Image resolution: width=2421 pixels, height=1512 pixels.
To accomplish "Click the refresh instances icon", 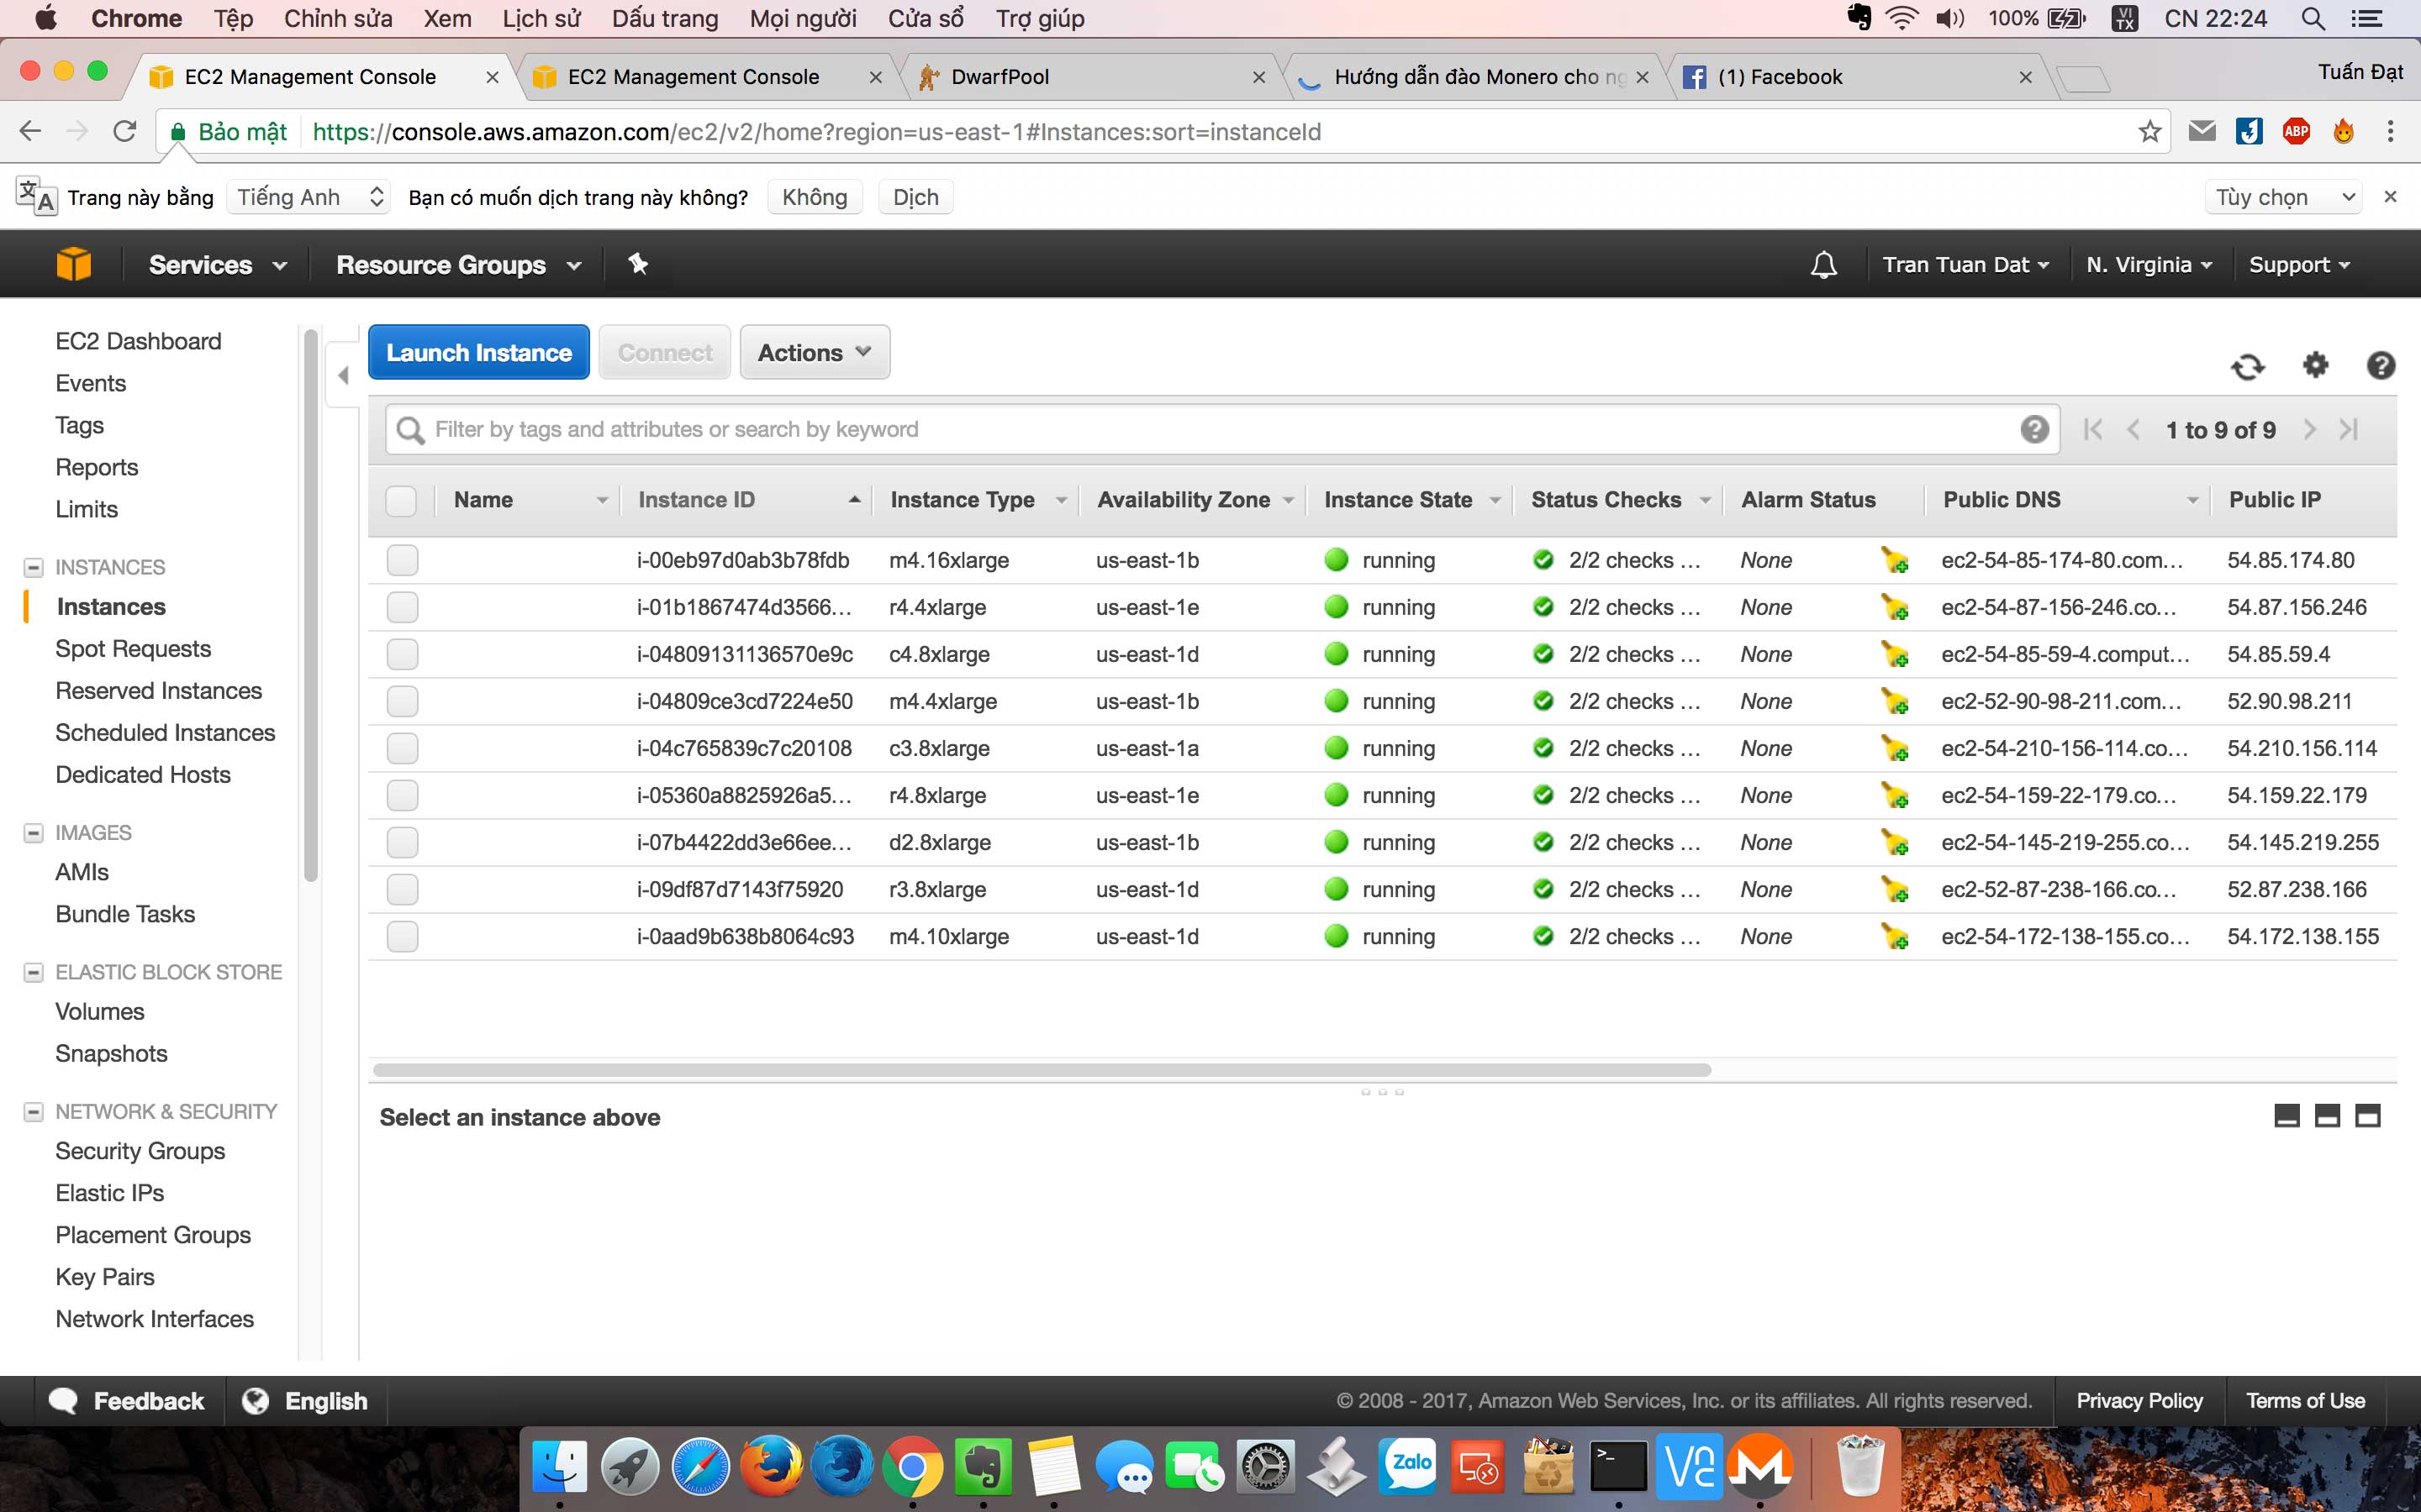I will click(2247, 366).
